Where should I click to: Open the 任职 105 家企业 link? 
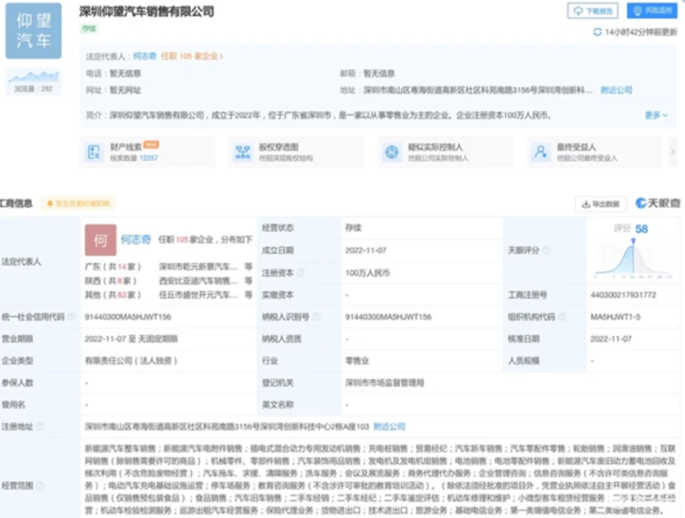coord(192,57)
